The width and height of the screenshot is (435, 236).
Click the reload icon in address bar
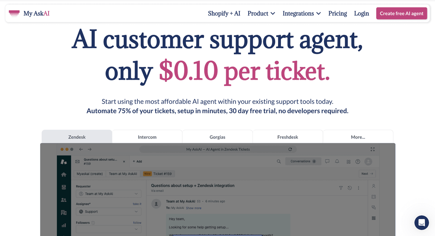[x=290, y=149]
